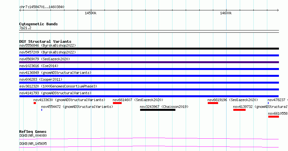
Task: Open the nsv5457209 (ByrskaBishop2022) label
Action: [48, 52]
